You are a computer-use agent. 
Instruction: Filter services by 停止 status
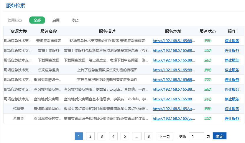[75, 20]
